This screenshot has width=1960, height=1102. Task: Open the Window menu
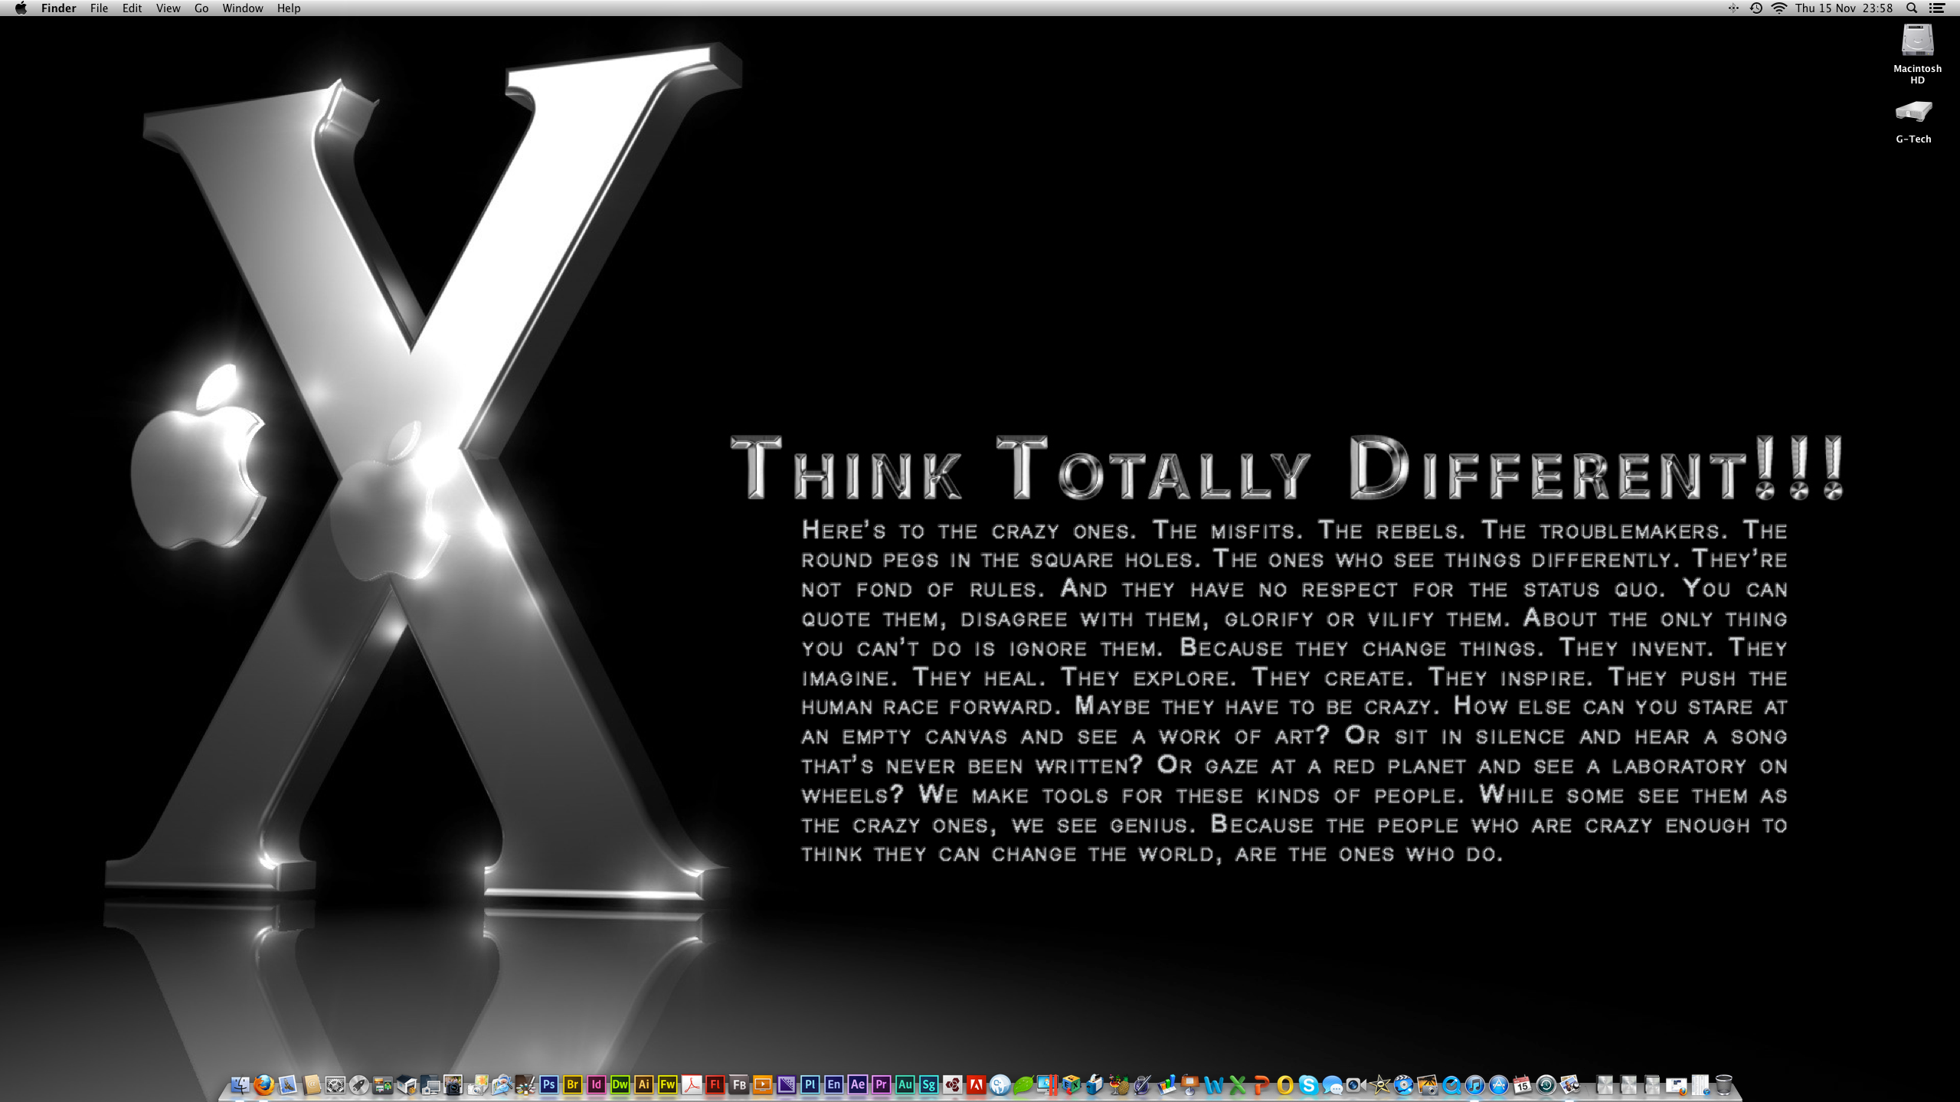242,8
